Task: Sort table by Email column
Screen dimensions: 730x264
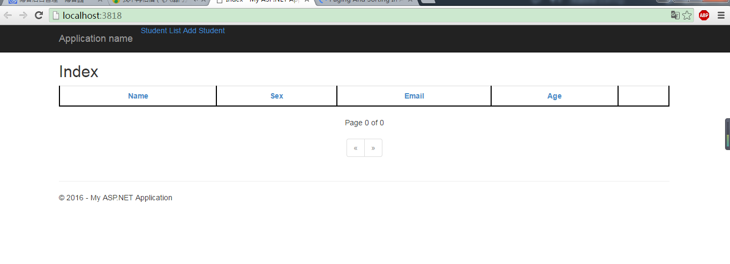Action: click(414, 96)
